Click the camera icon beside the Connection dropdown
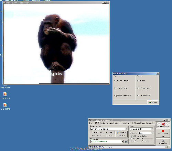 (x=126, y=142)
